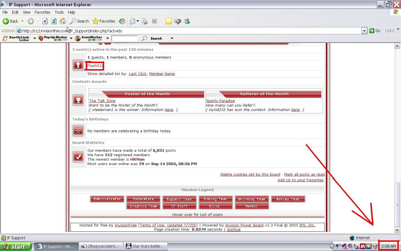Click the page scrollbar down arrow
401x251 pixels.
tap(397, 230)
